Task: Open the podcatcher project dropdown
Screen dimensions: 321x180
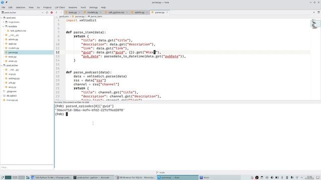Action: (23, 12)
